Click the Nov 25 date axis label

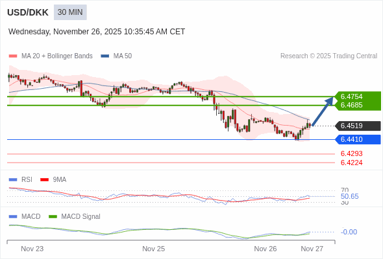pyautogui.click(x=154, y=249)
